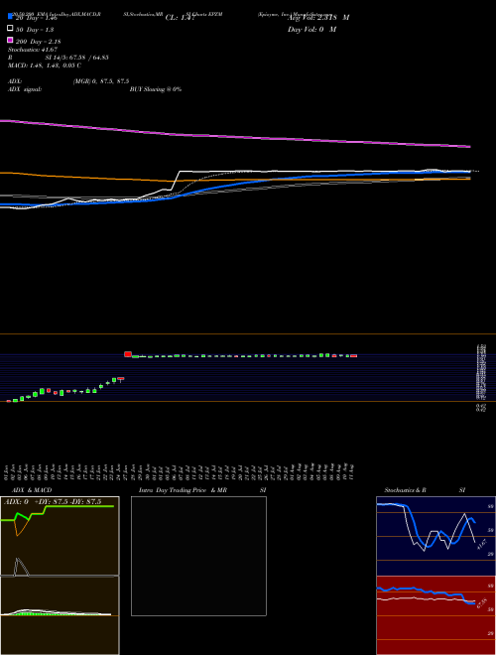
Task: Click the 'BUY Slowing @ 0%' signal text
Action: pyautogui.click(x=156, y=89)
